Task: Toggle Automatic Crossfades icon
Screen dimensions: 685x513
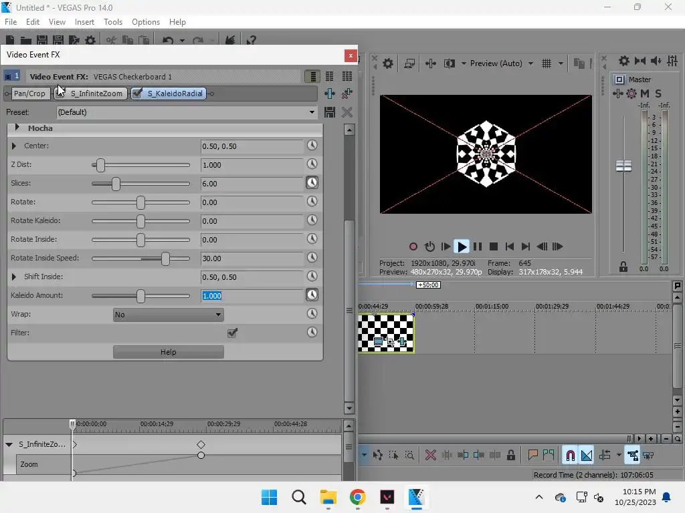Action: coord(587,456)
